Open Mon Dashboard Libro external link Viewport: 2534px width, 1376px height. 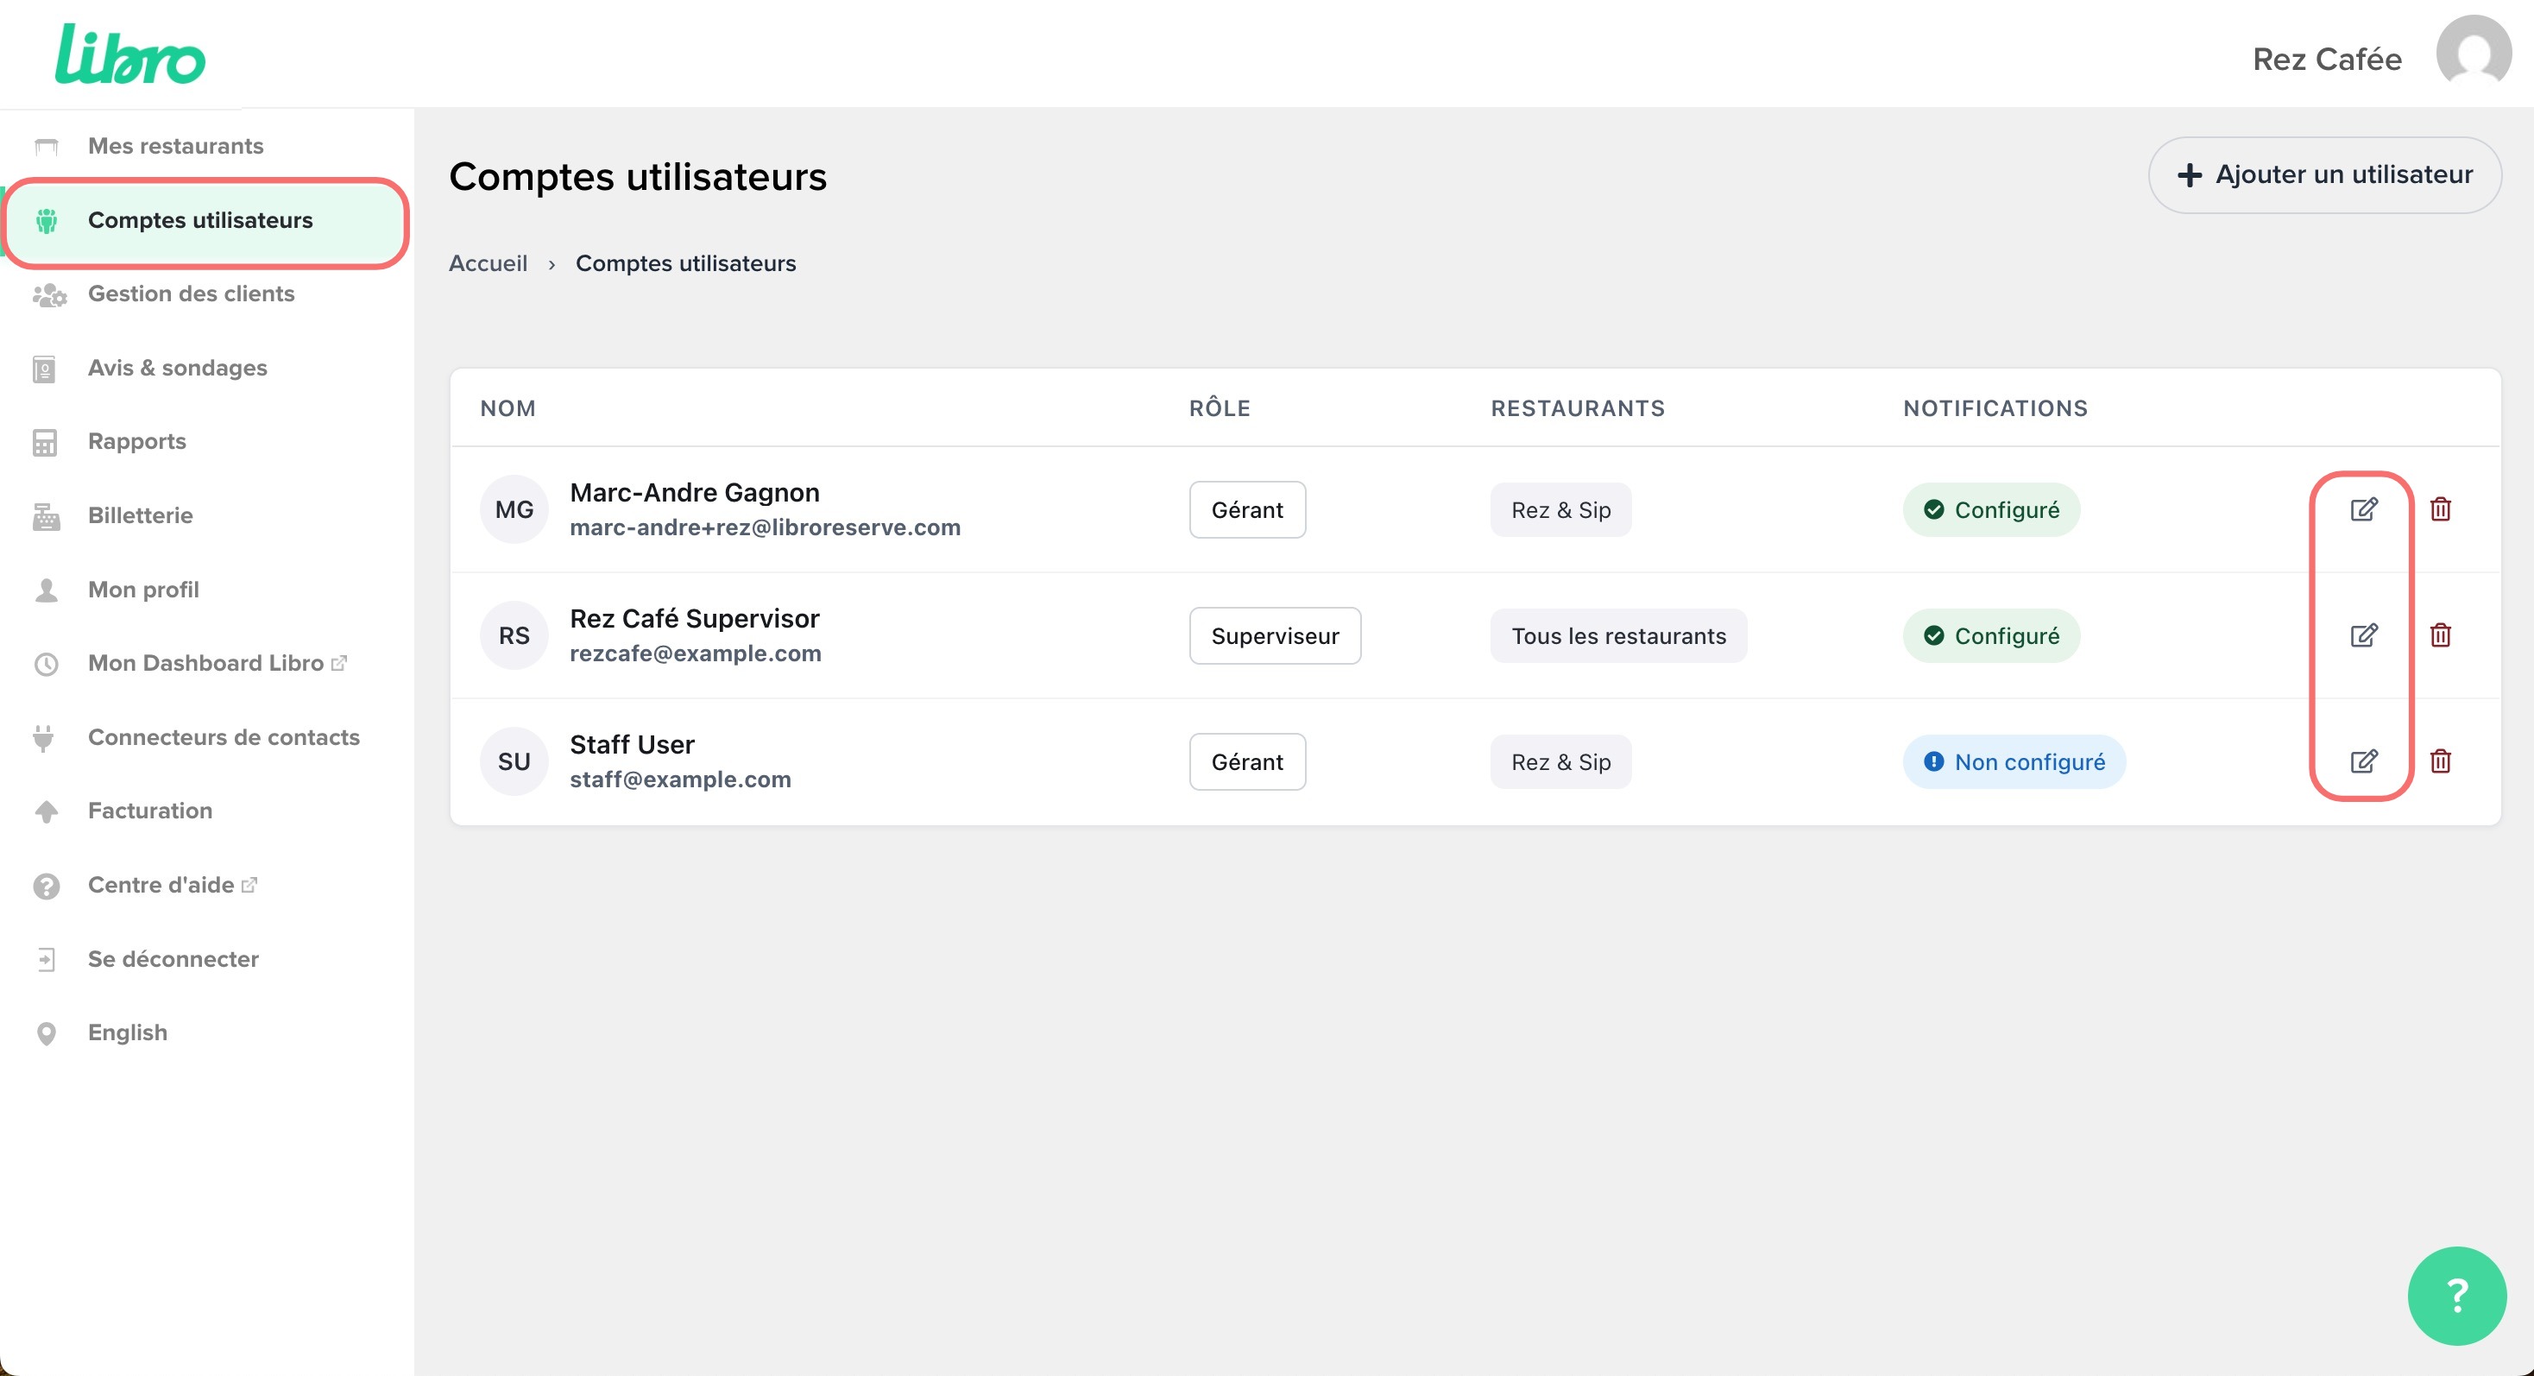[205, 663]
